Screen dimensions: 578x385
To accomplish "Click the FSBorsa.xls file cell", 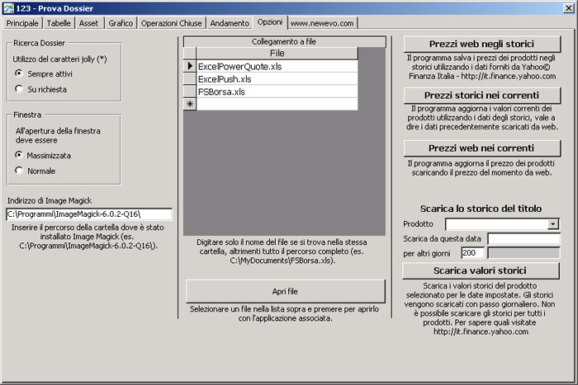I will pyautogui.click(x=277, y=92).
